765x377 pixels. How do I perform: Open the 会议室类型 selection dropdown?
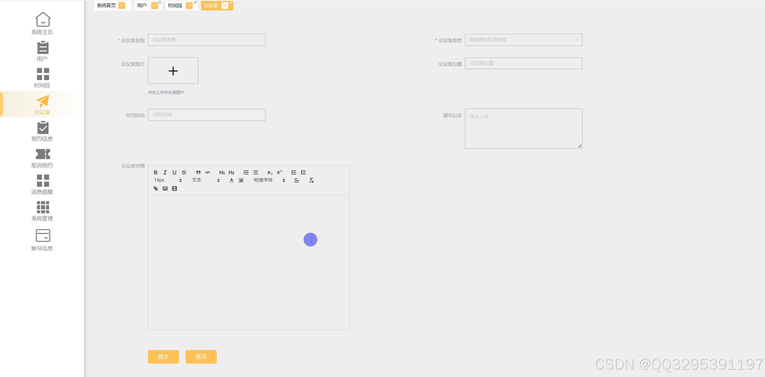pyautogui.click(x=523, y=40)
